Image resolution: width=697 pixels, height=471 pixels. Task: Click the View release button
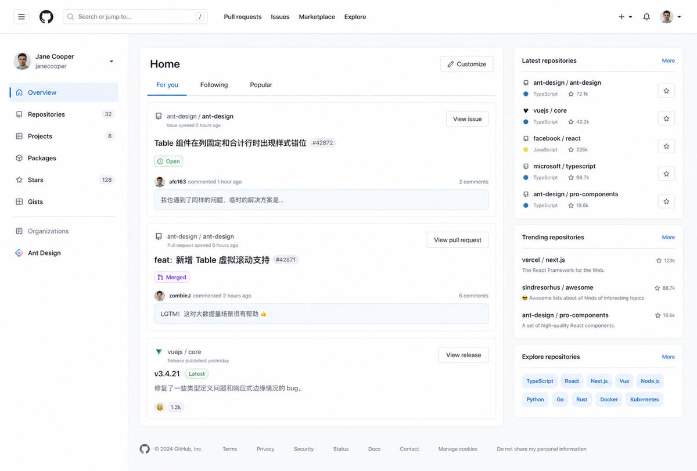point(464,355)
